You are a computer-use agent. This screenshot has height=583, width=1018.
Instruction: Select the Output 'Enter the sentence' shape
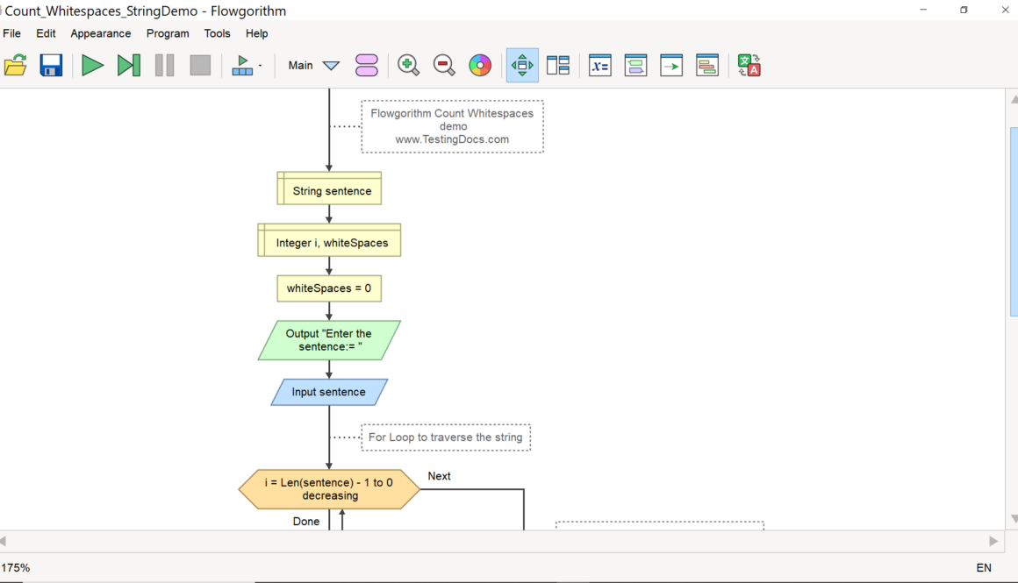(x=329, y=340)
